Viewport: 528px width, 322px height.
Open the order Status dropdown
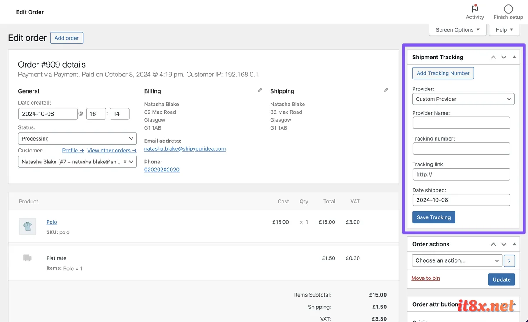point(77,138)
